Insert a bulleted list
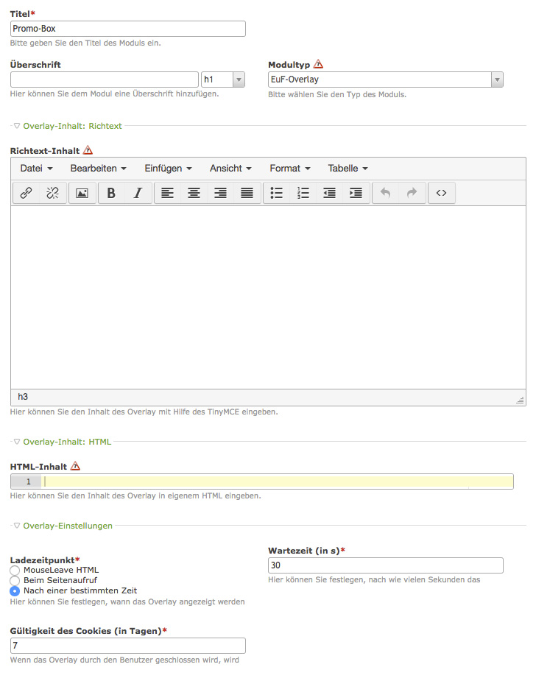This screenshot has height=681, width=536. pyautogui.click(x=277, y=193)
